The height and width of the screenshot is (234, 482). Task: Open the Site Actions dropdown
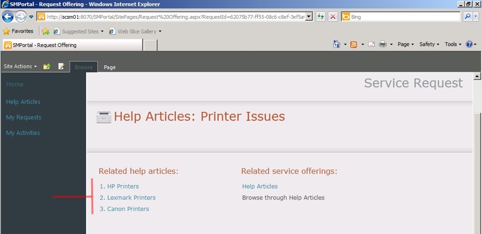[20, 67]
